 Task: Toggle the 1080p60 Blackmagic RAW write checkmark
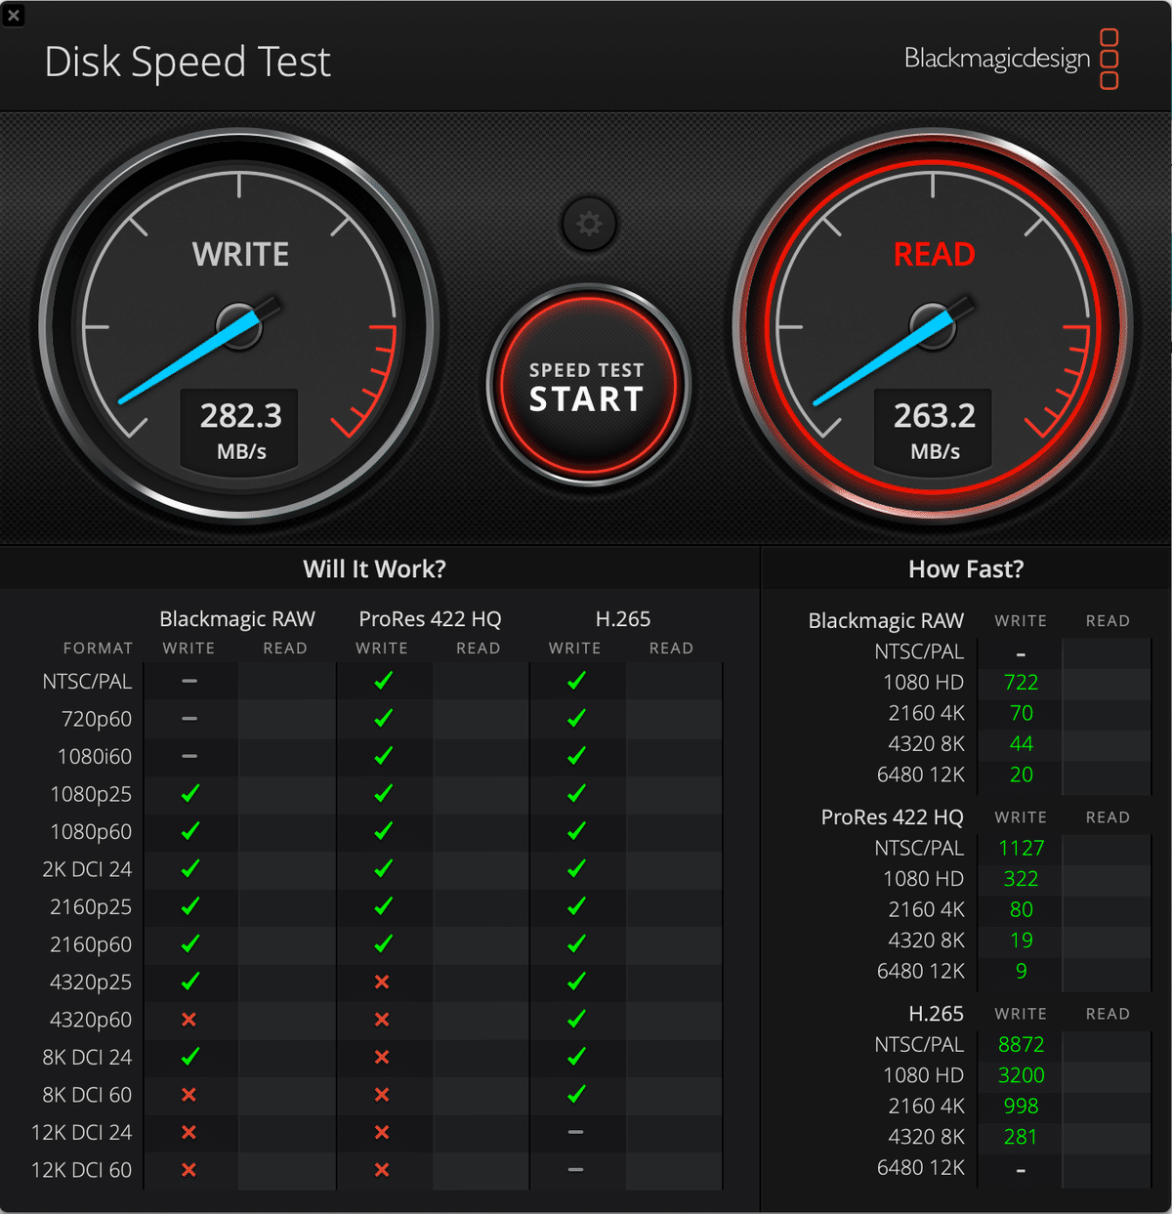pyautogui.click(x=188, y=831)
